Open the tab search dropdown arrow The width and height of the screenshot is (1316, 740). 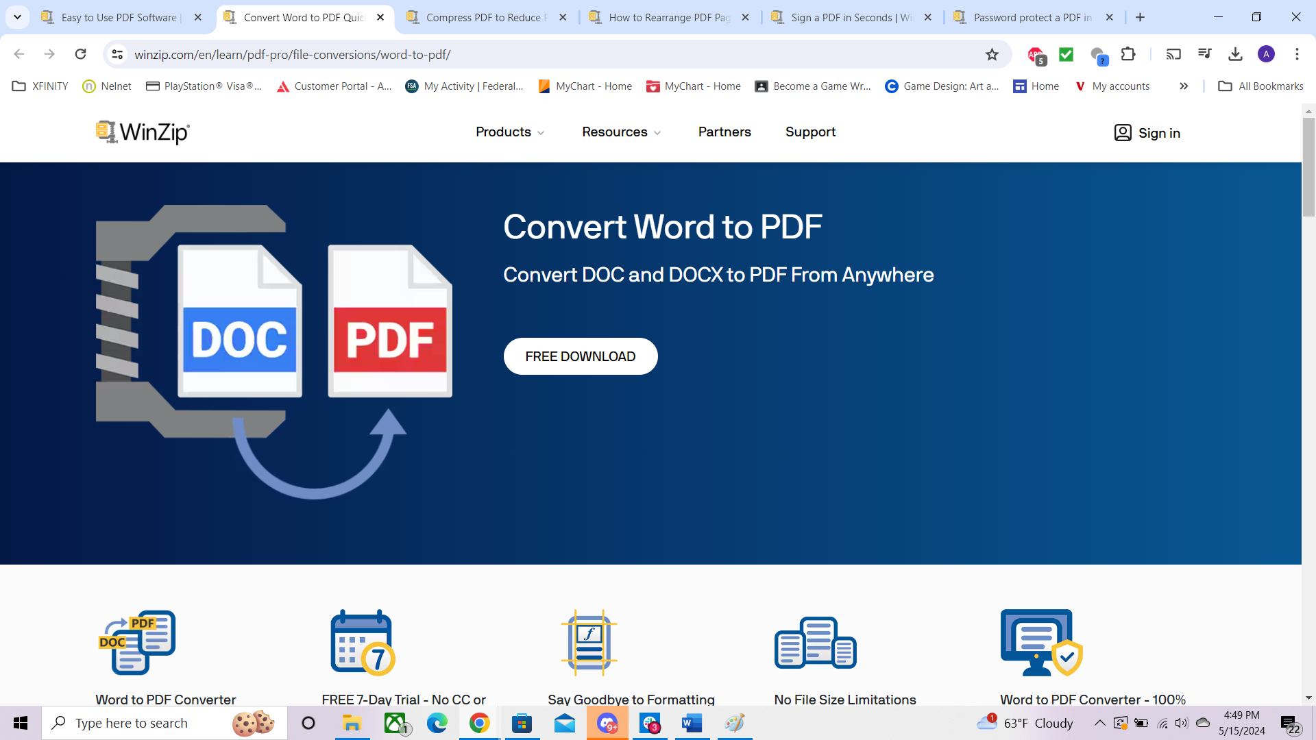pos(17,17)
